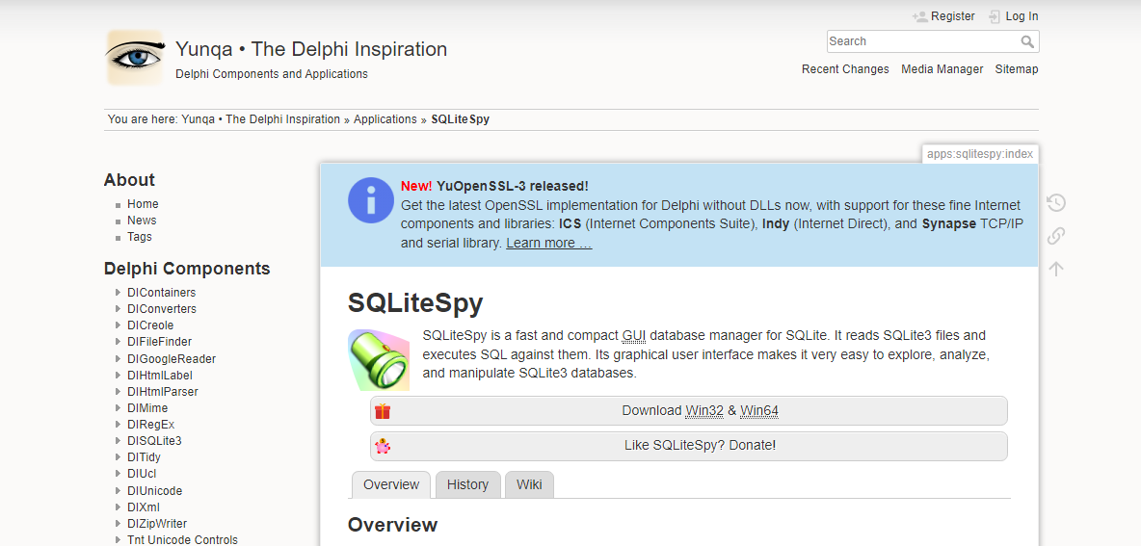Open old revisions via clock icon
The image size is (1141, 546).
click(x=1056, y=203)
